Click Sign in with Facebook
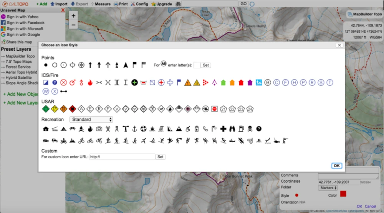The width and height of the screenshot is (384, 213). click(x=26, y=23)
